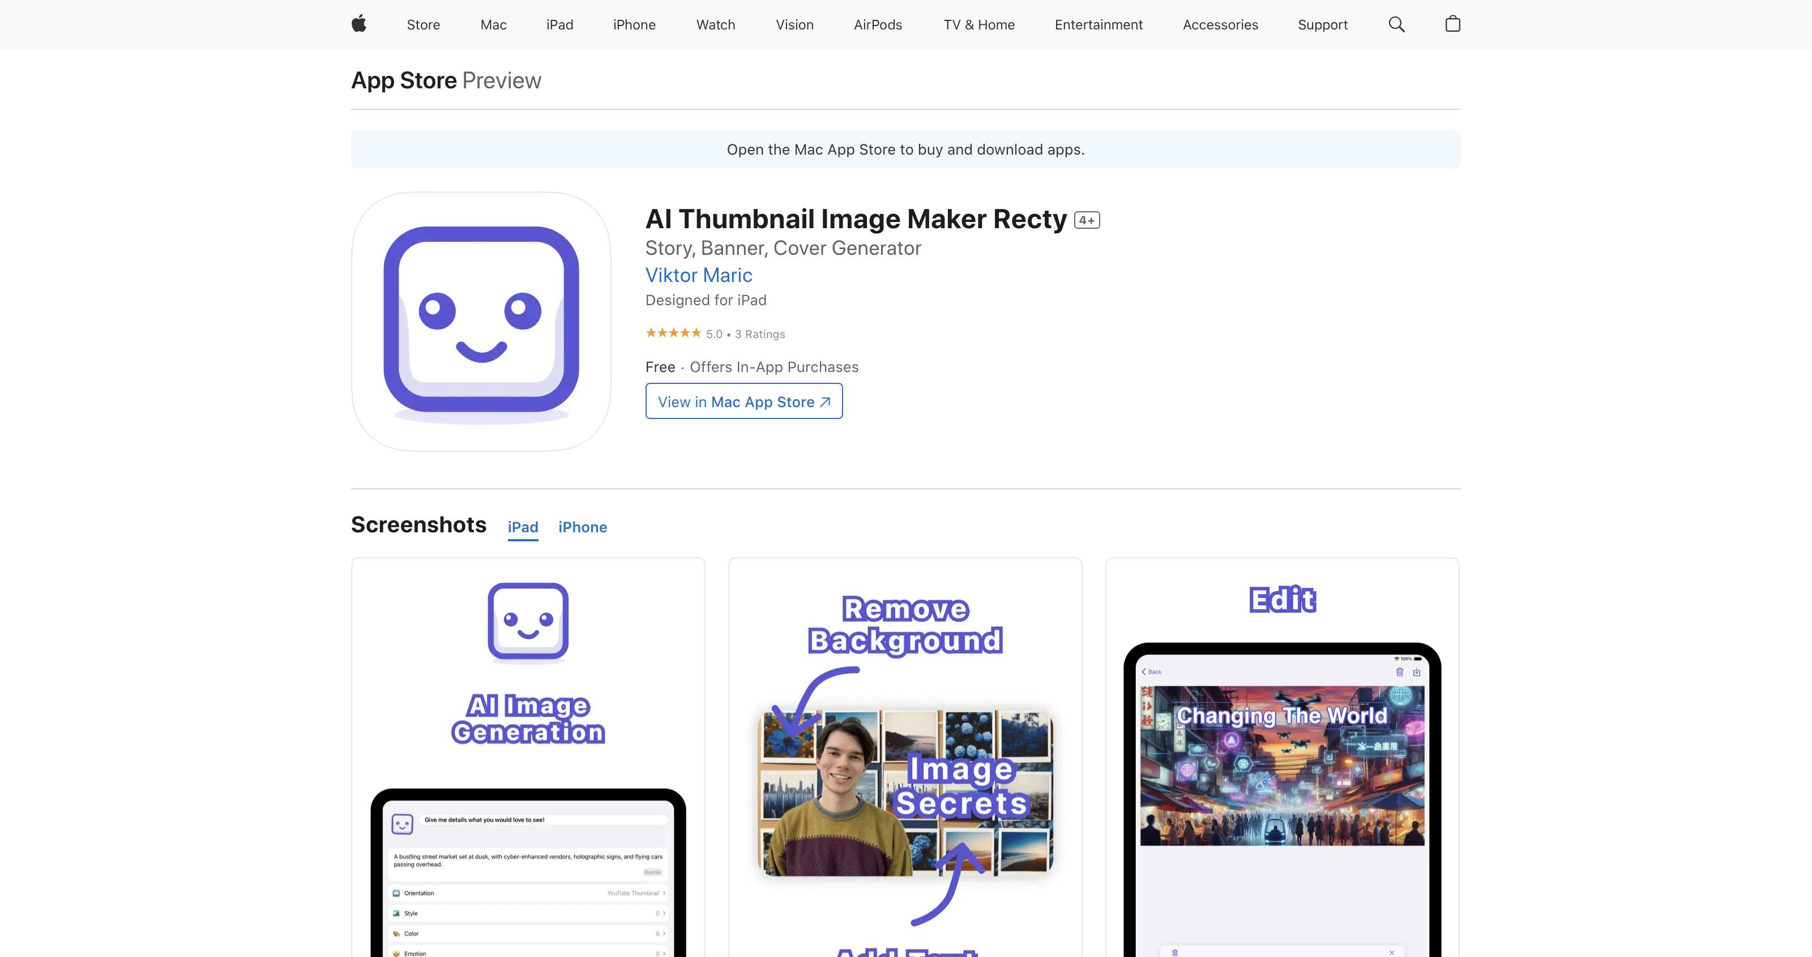Open developer Viktor Maric's page
Screen dimensions: 1812x957
point(699,275)
